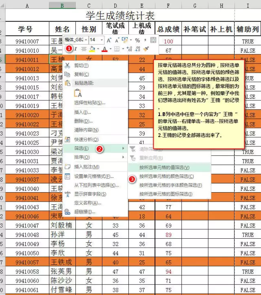Apply comma style format

(145, 40)
